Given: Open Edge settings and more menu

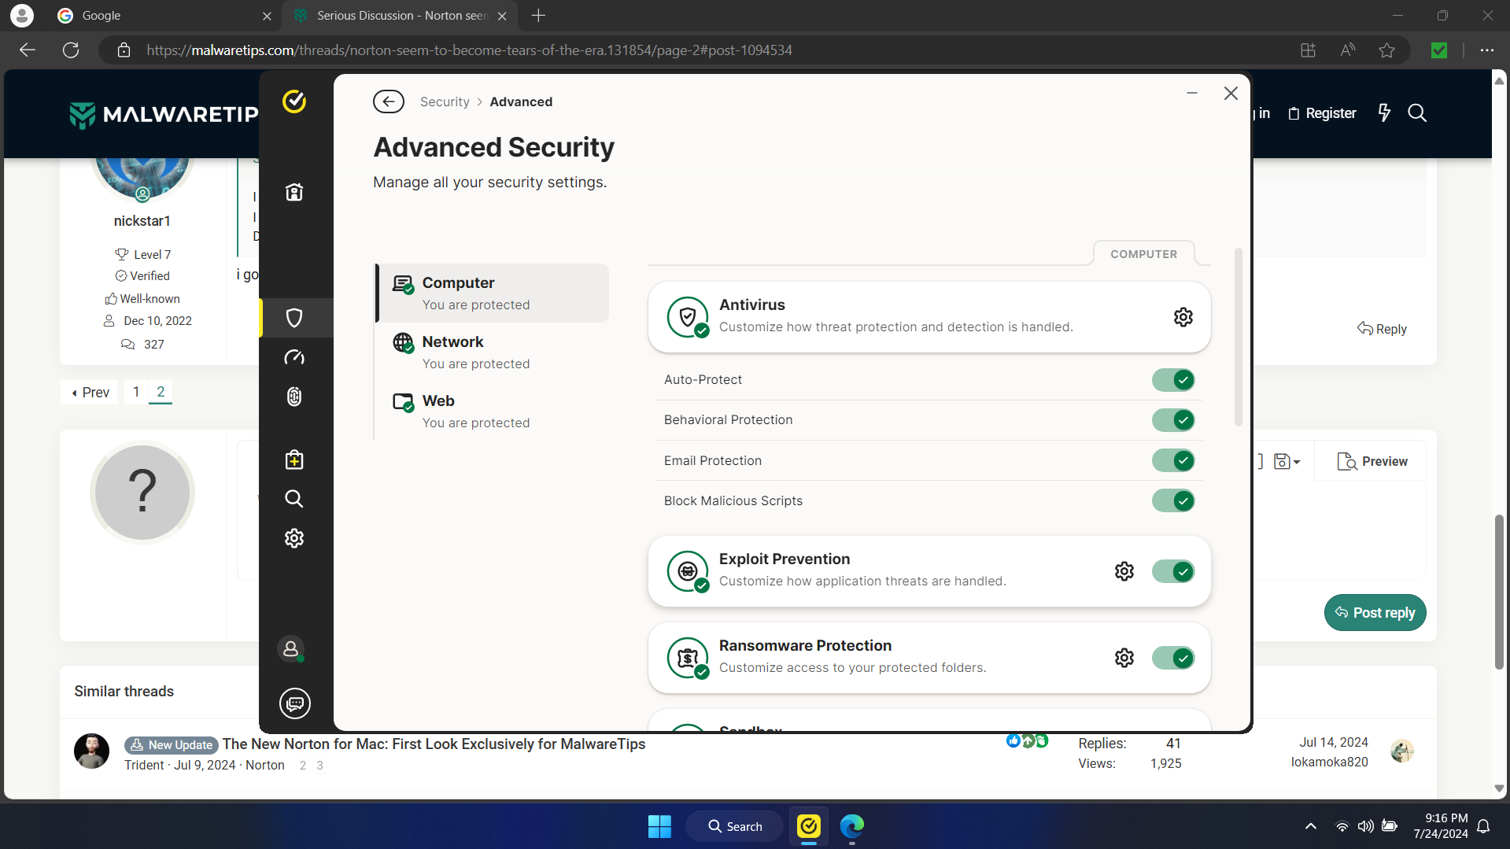Looking at the screenshot, I should (x=1486, y=50).
